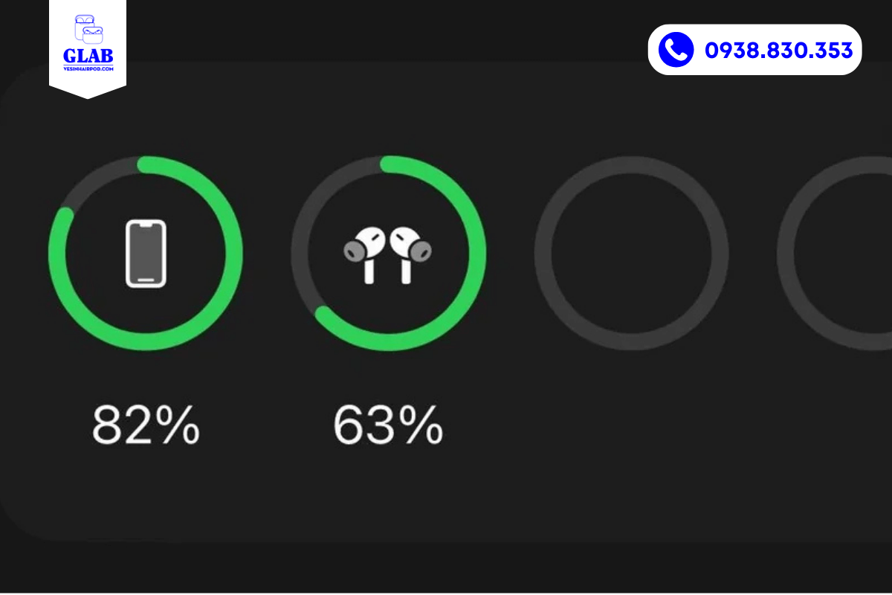This screenshot has width=892, height=595.
Task: Call phone number 0938.830.353
Action: 778,51
